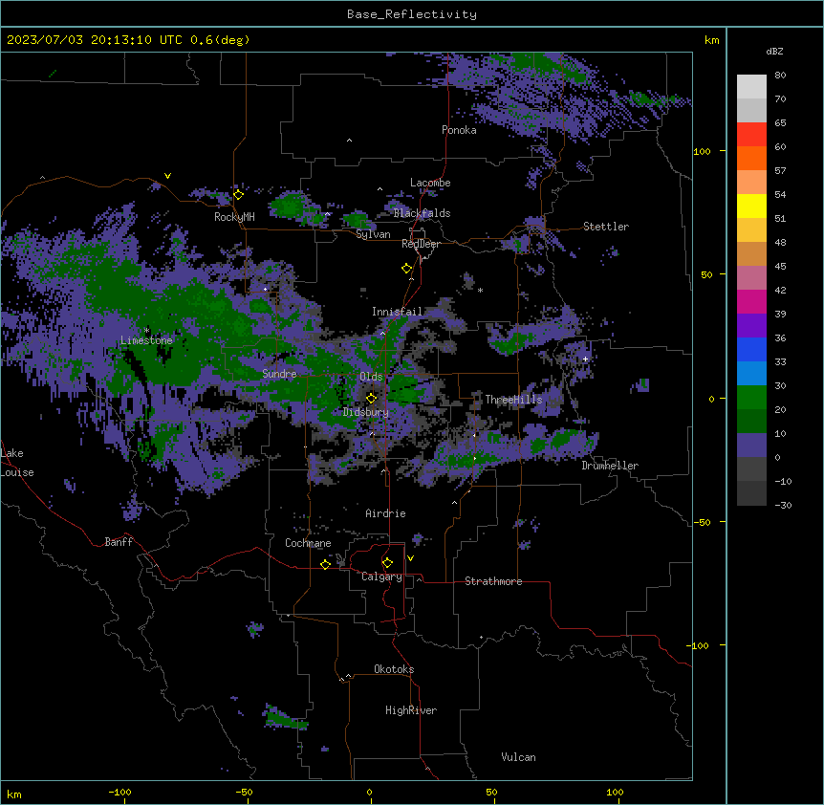
Task: Click the yellow diamond marker beside RockyMH
Action: coord(239,195)
